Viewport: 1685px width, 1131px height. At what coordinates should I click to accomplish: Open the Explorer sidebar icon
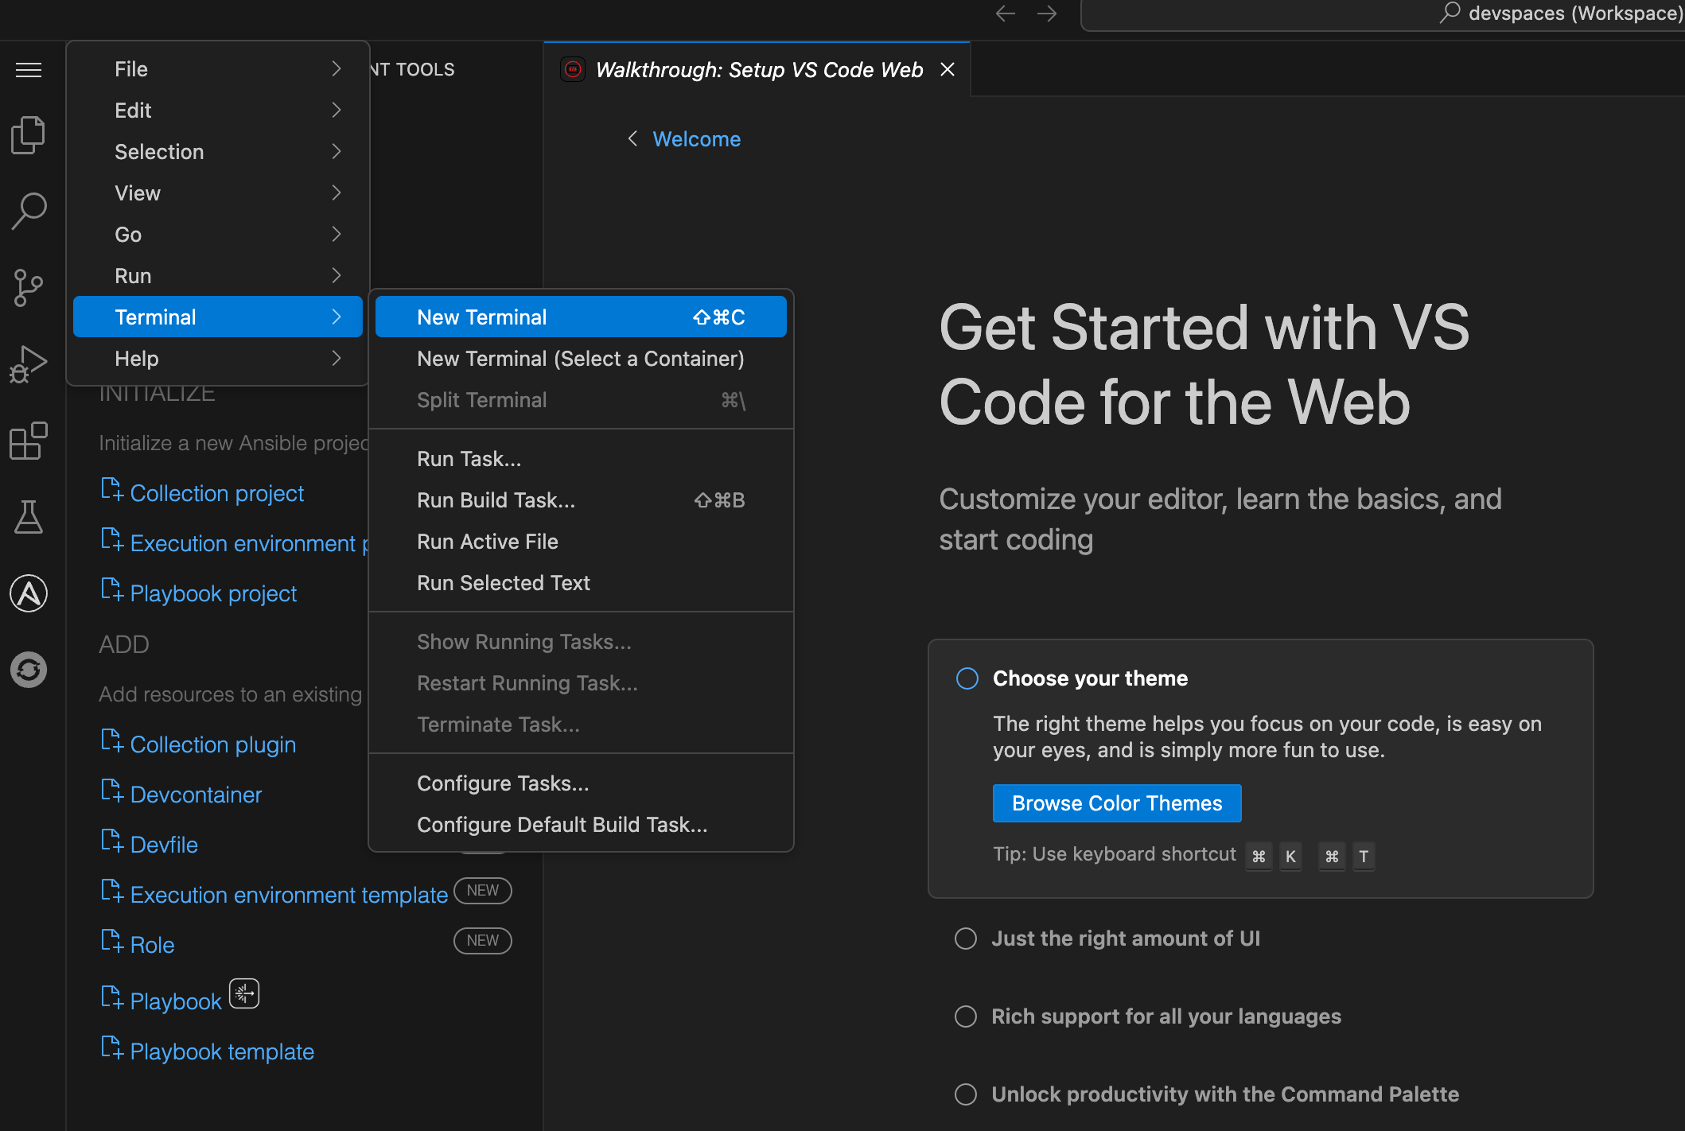click(x=29, y=134)
